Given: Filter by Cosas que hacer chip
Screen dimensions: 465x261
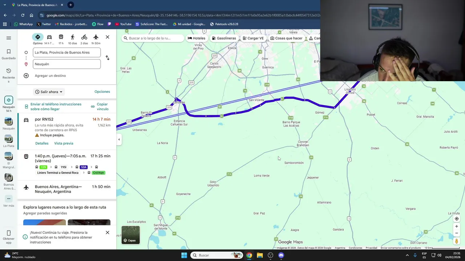Looking at the screenshot, I should coord(286,38).
